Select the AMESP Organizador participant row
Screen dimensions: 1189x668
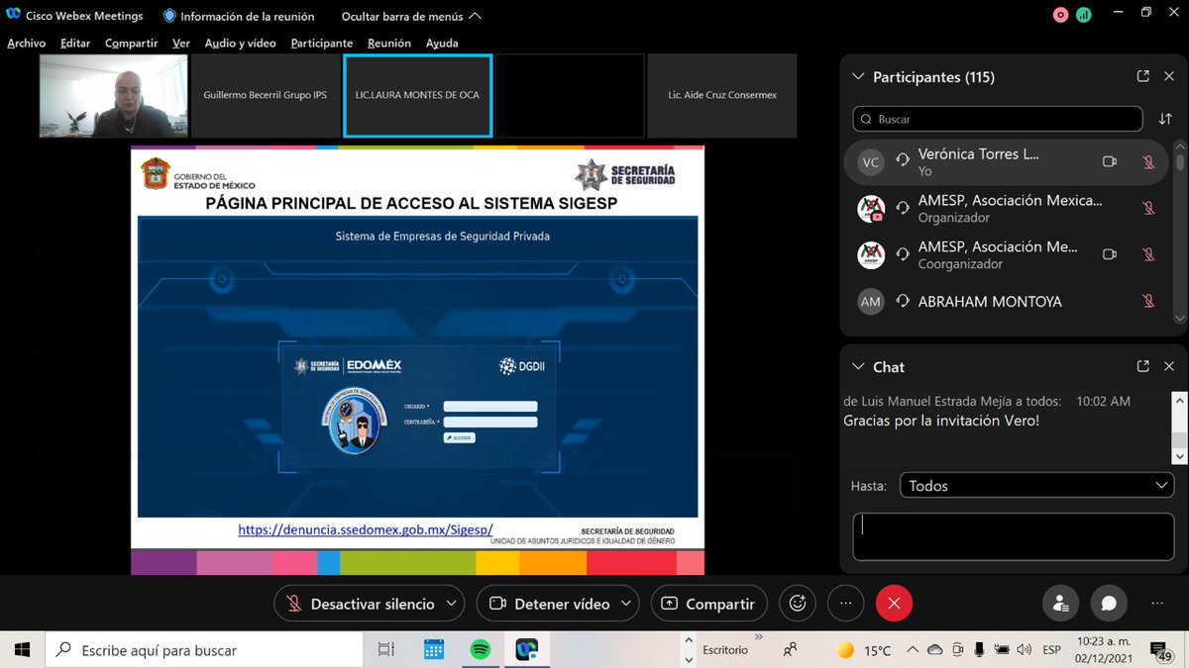[x=1006, y=209]
